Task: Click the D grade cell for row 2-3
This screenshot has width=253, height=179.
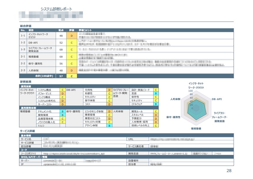Action: [72, 70]
